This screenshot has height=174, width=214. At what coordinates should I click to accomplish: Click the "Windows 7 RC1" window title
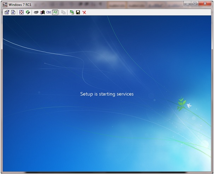(20, 5)
